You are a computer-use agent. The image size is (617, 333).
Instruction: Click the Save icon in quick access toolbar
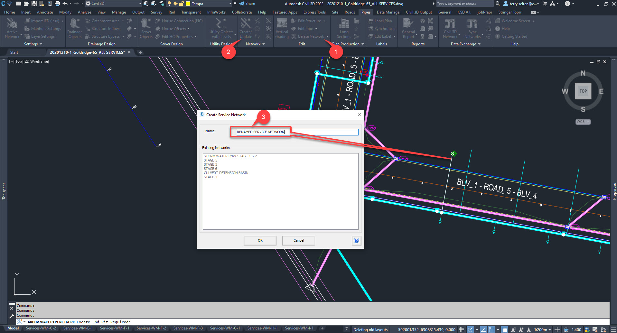pyautogui.click(x=34, y=4)
